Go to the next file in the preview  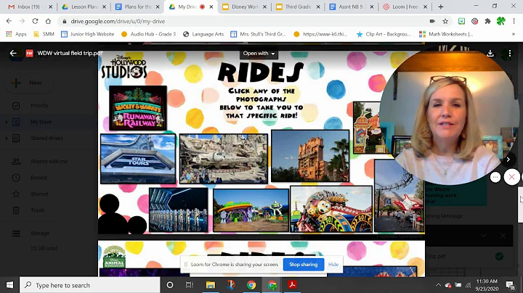coord(508,160)
